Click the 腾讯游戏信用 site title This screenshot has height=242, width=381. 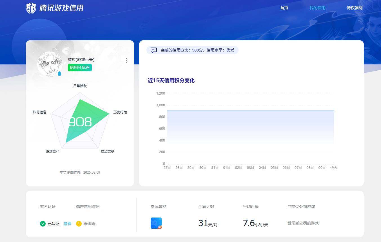pos(61,8)
